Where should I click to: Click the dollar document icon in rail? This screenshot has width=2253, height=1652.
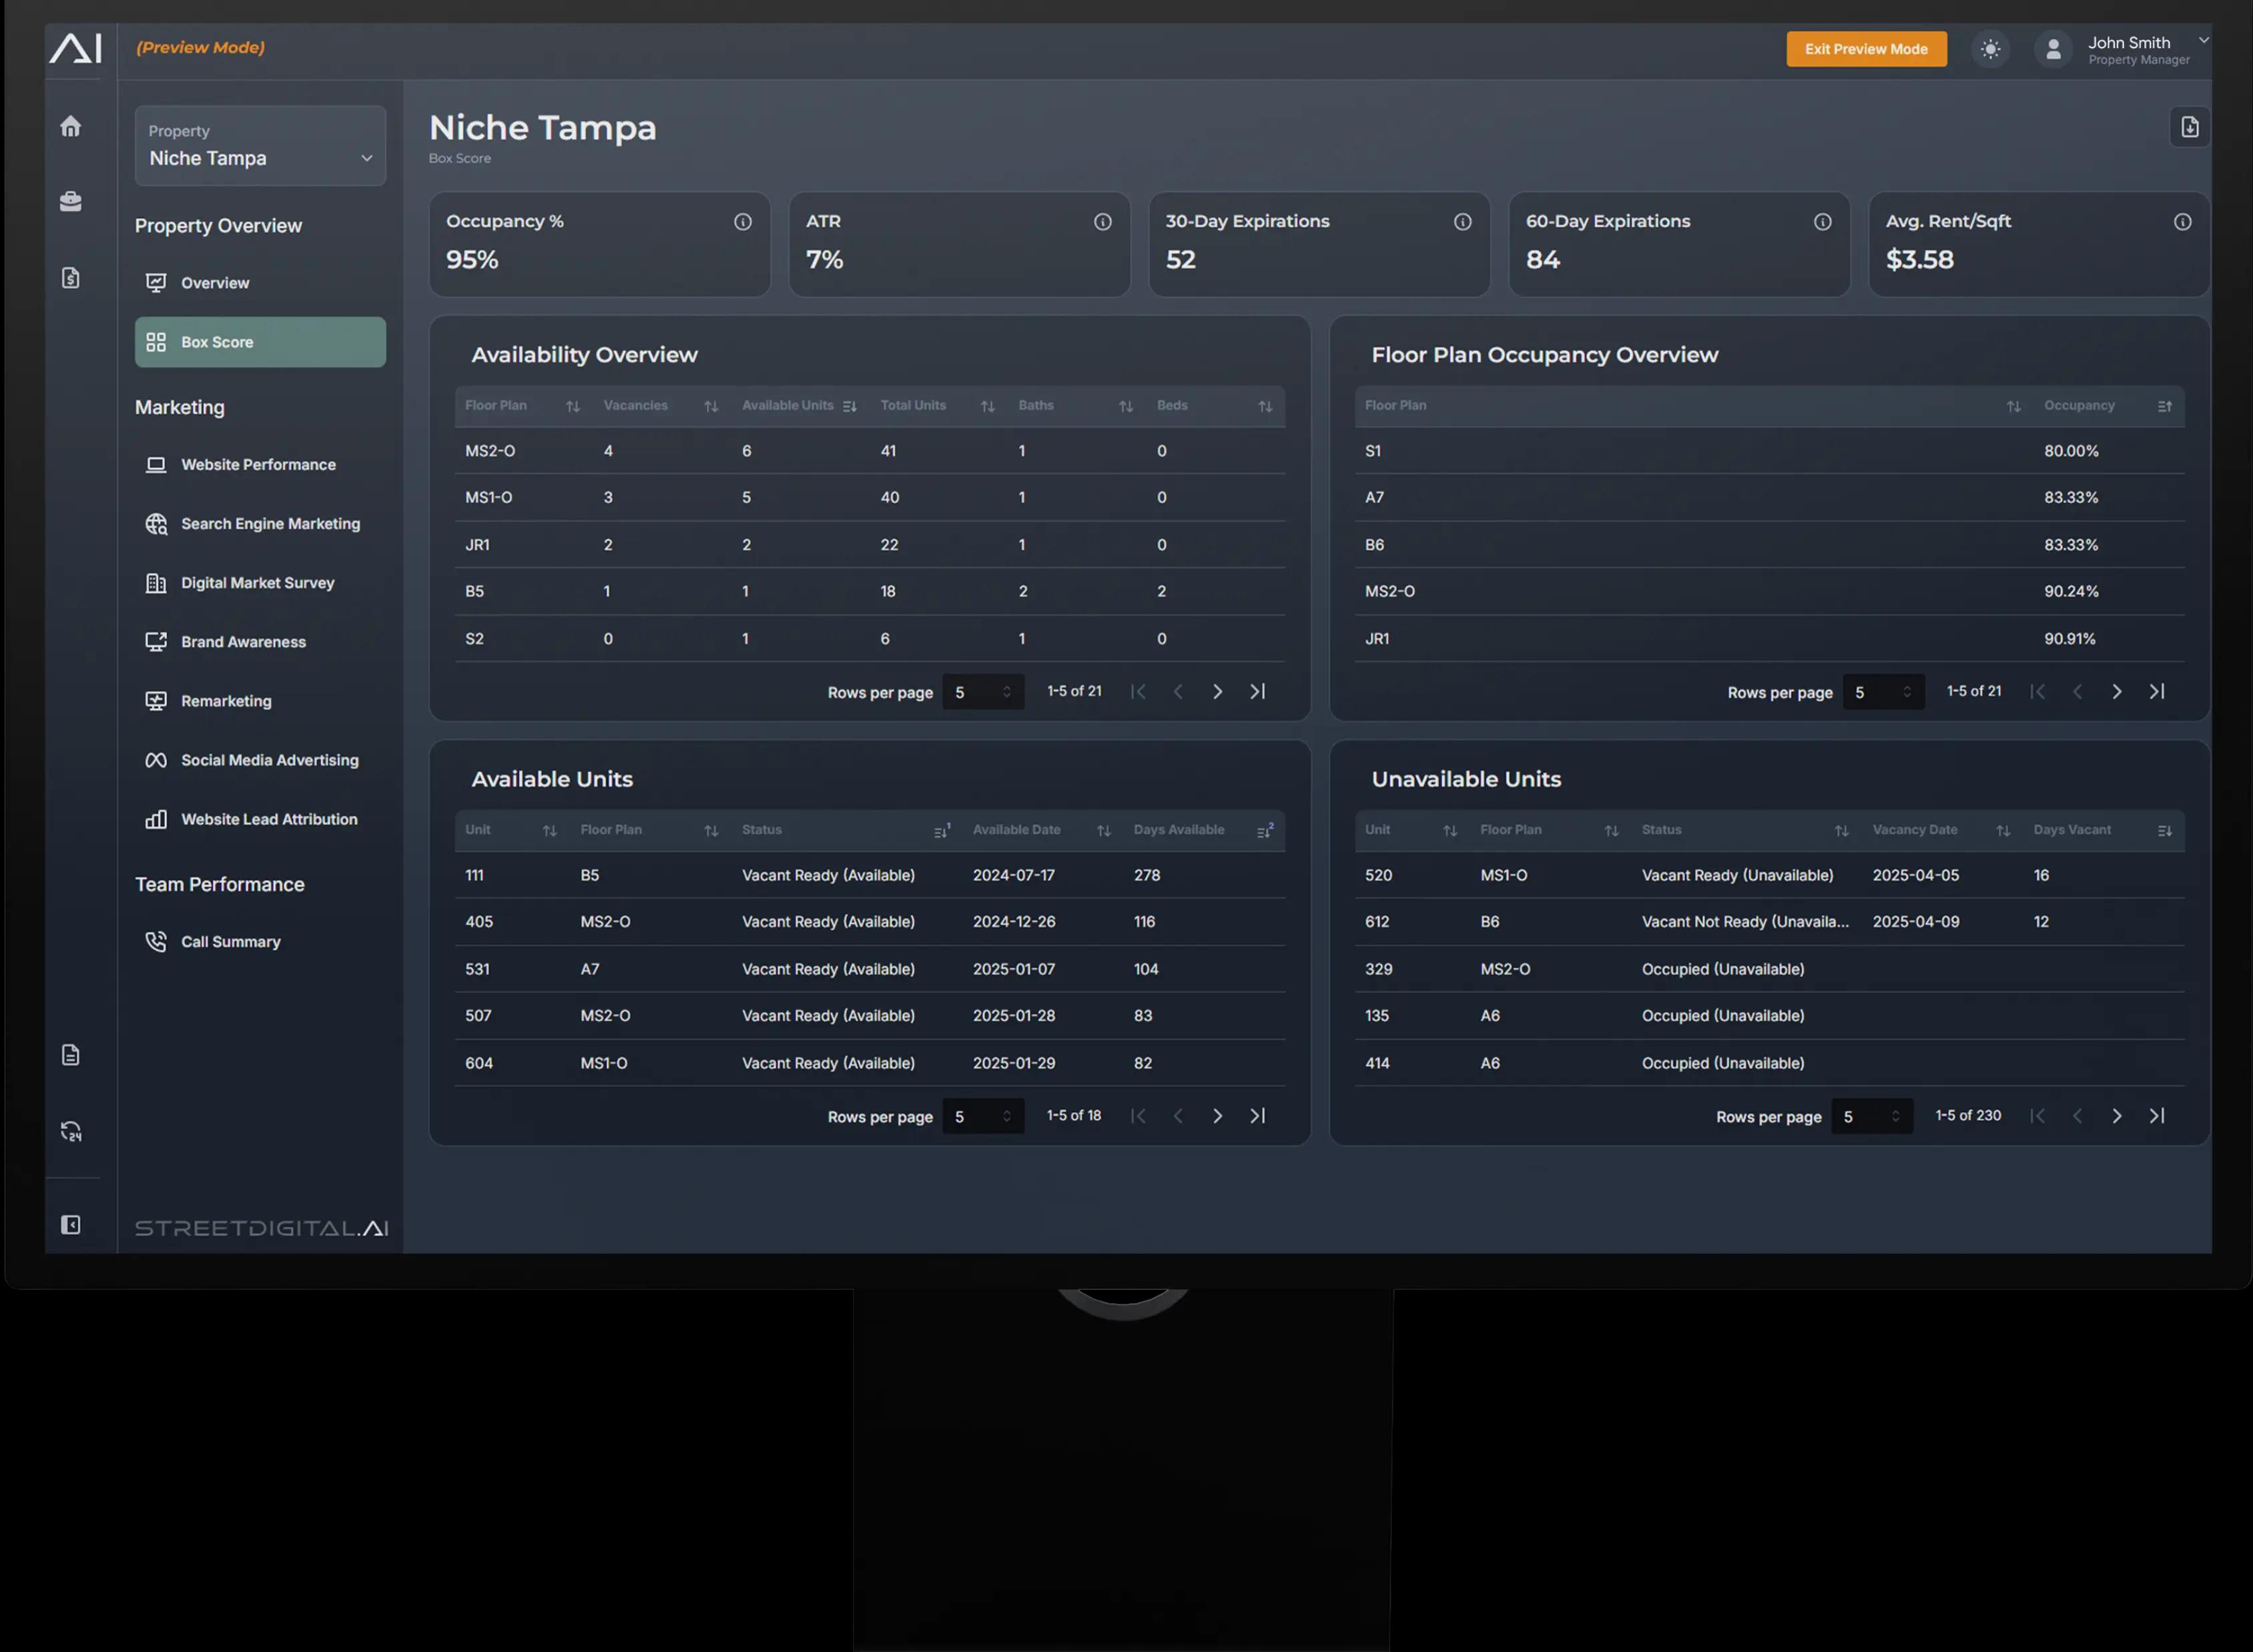click(x=70, y=278)
